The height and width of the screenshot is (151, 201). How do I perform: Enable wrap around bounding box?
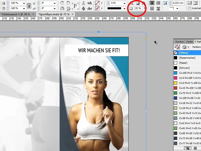coord(158,3)
